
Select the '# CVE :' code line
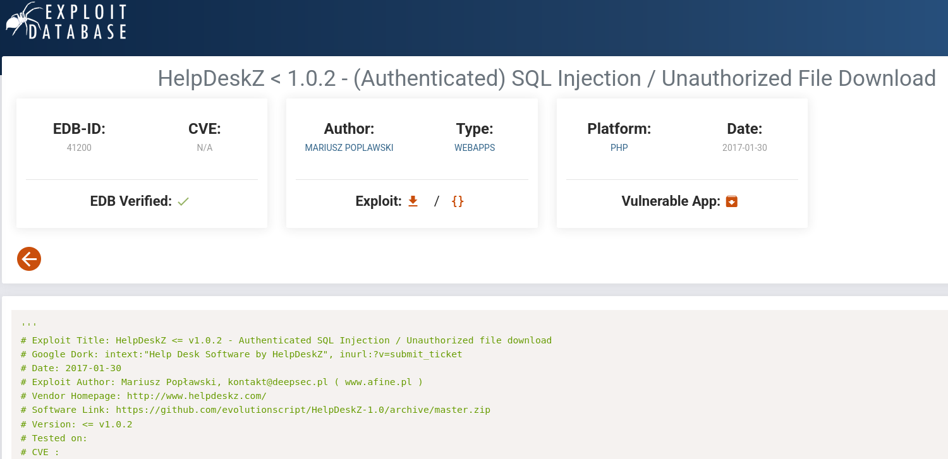40,452
